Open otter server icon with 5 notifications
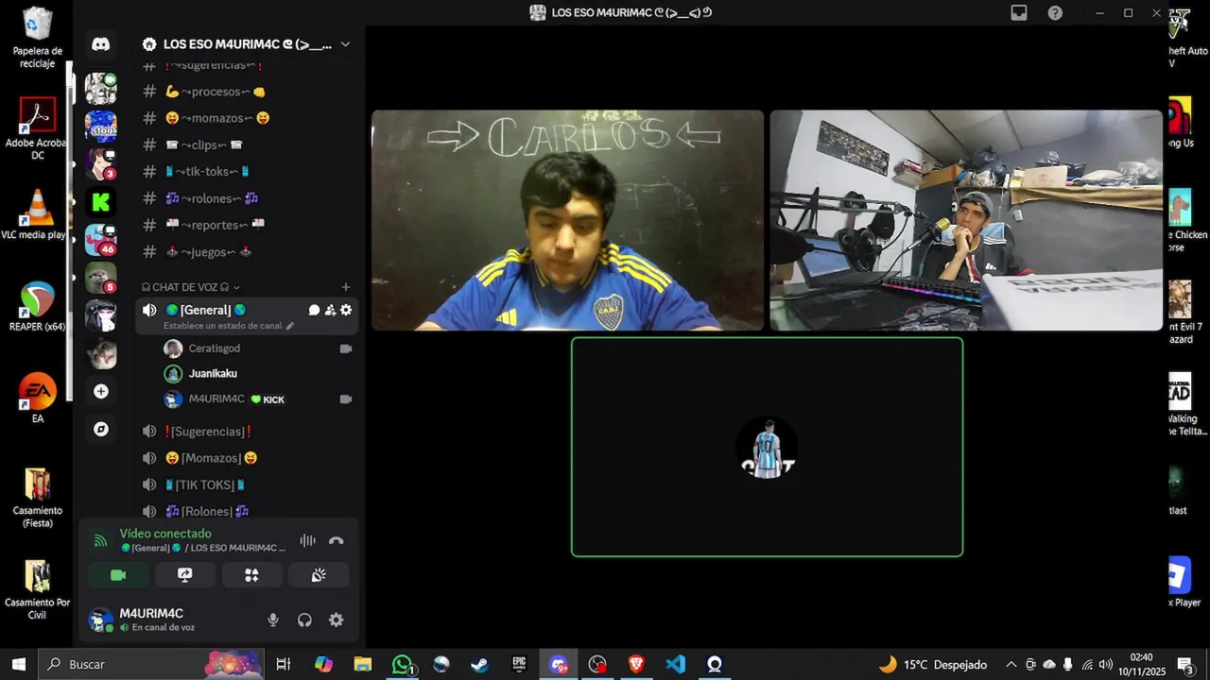Viewport: 1210px width, 680px height. click(x=101, y=278)
